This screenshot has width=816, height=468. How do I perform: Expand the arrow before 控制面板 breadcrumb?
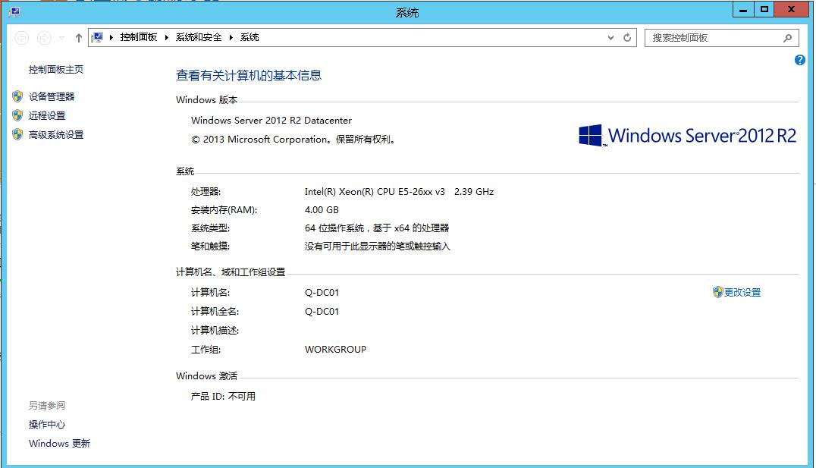[111, 37]
